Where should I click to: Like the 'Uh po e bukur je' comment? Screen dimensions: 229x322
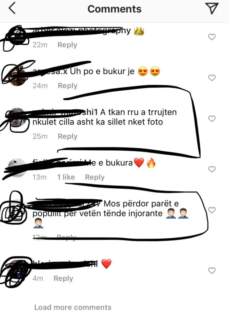coord(212,78)
